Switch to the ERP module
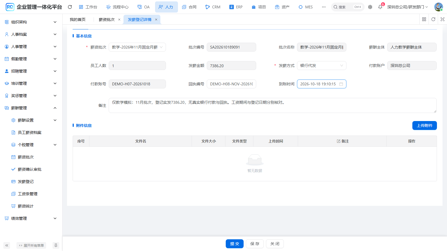 point(236,7)
